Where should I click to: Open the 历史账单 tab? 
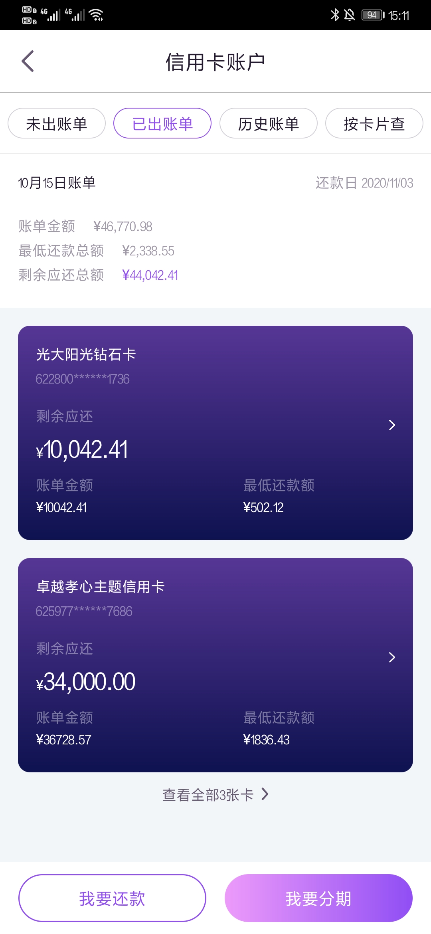(269, 123)
